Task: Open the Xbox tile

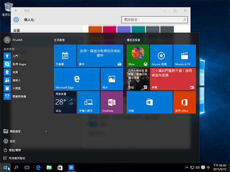Action: pos(138,55)
